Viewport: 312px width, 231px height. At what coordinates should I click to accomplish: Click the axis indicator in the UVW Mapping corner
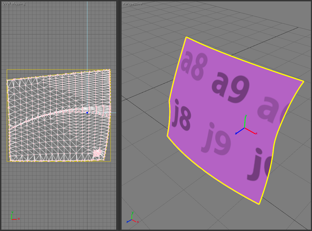coord(13,217)
